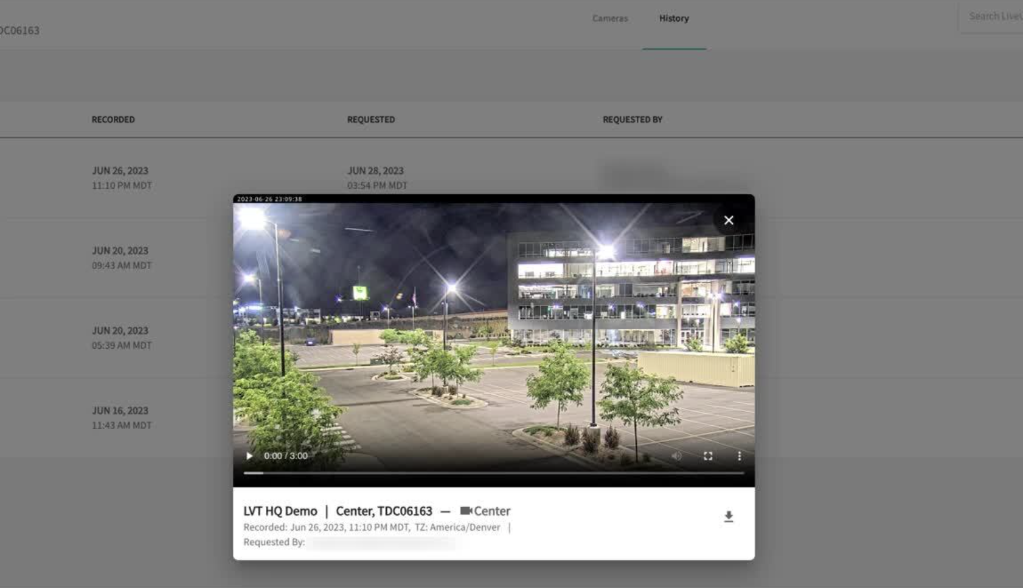Image resolution: width=1023 pixels, height=588 pixels.
Task: Close the video preview popup
Action: pos(728,220)
